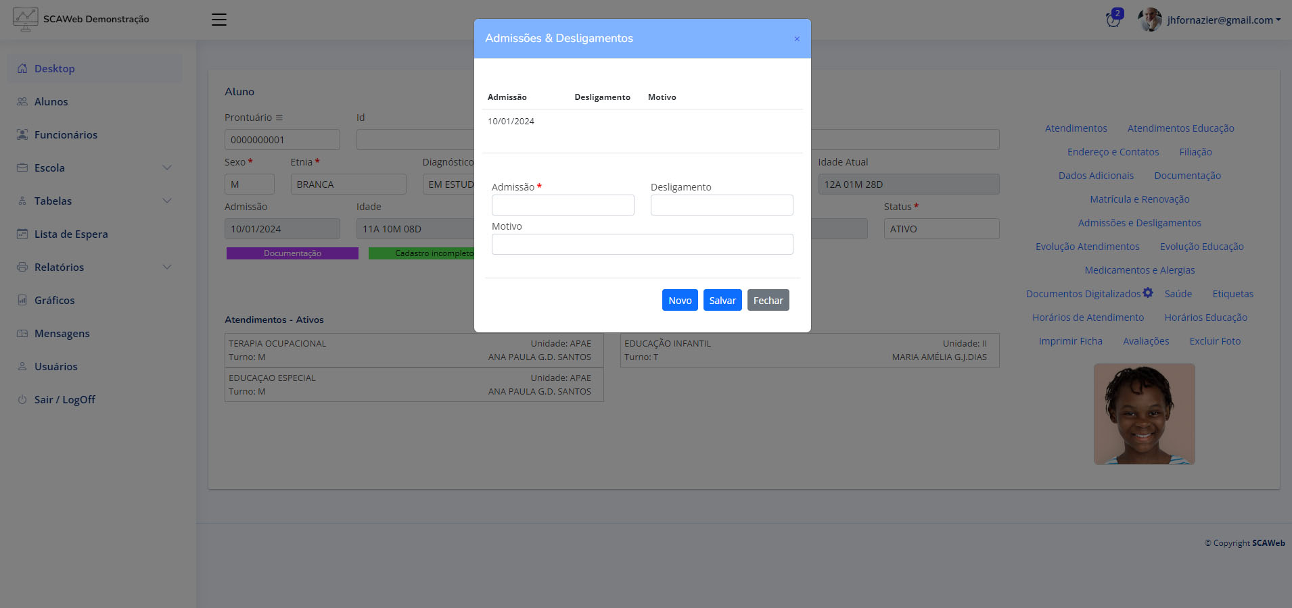Click the Sair / LogOff power icon
The height and width of the screenshot is (608, 1292).
coord(22,399)
